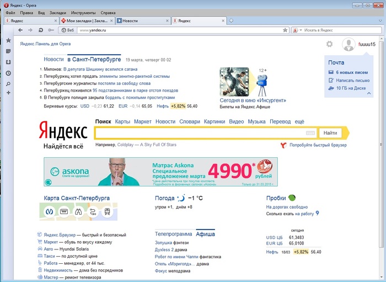Screen dimensions: 386x282
Task: Switch to the Новости browser tab
Action: coord(143,21)
